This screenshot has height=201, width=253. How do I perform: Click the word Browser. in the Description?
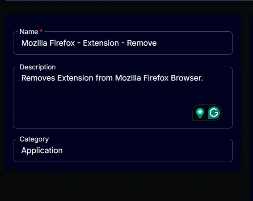pyautogui.click(x=187, y=78)
